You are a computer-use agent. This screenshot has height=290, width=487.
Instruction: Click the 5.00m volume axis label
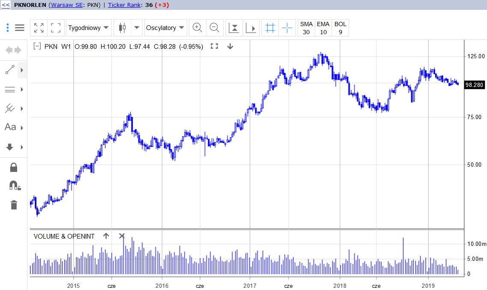pyautogui.click(x=475, y=259)
